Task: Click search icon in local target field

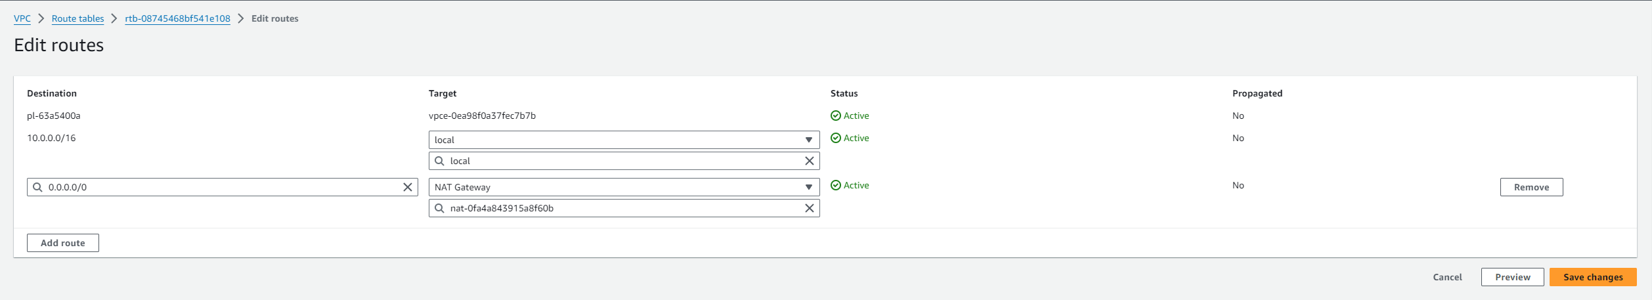Action: pos(439,161)
